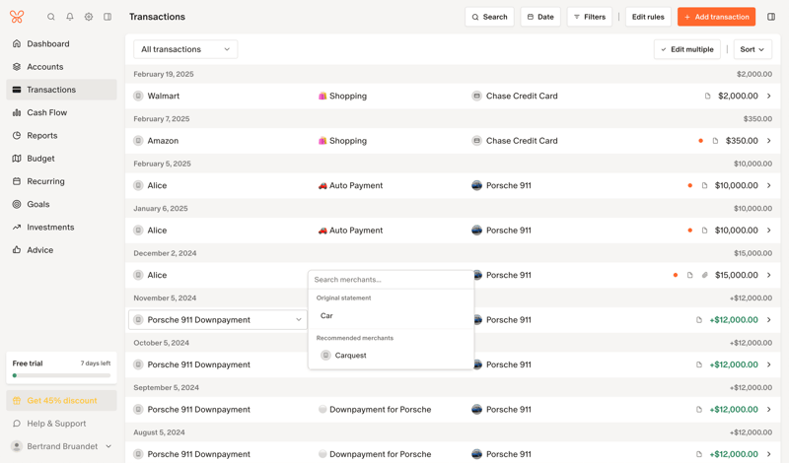This screenshot has height=463, width=789.
Task: Expand Porsche 911 Downpayment merchant dropdown arrow
Action: pos(299,320)
